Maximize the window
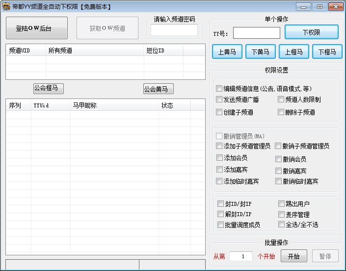The width and height of the screenshot is (346, 271). point(319,7)
